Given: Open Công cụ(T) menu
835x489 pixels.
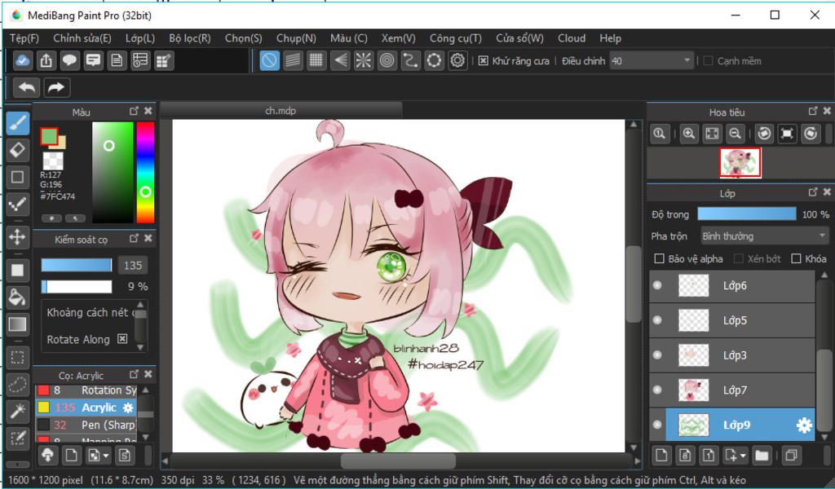Looking at the screenshot, I should (x=456, y=38).
